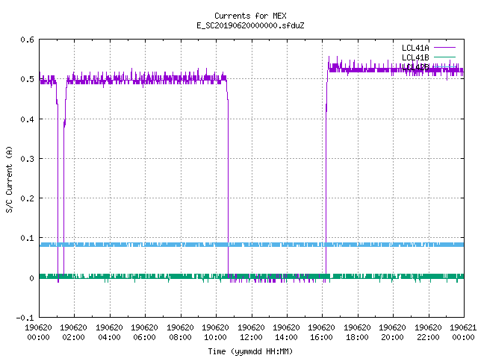Click the LCL42B legend label

click(415, 67)
